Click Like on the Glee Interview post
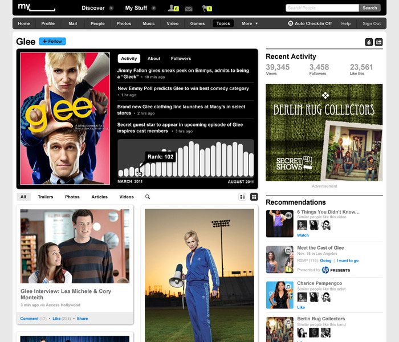This screenshot has height=342, width=399. pos(56,319)
